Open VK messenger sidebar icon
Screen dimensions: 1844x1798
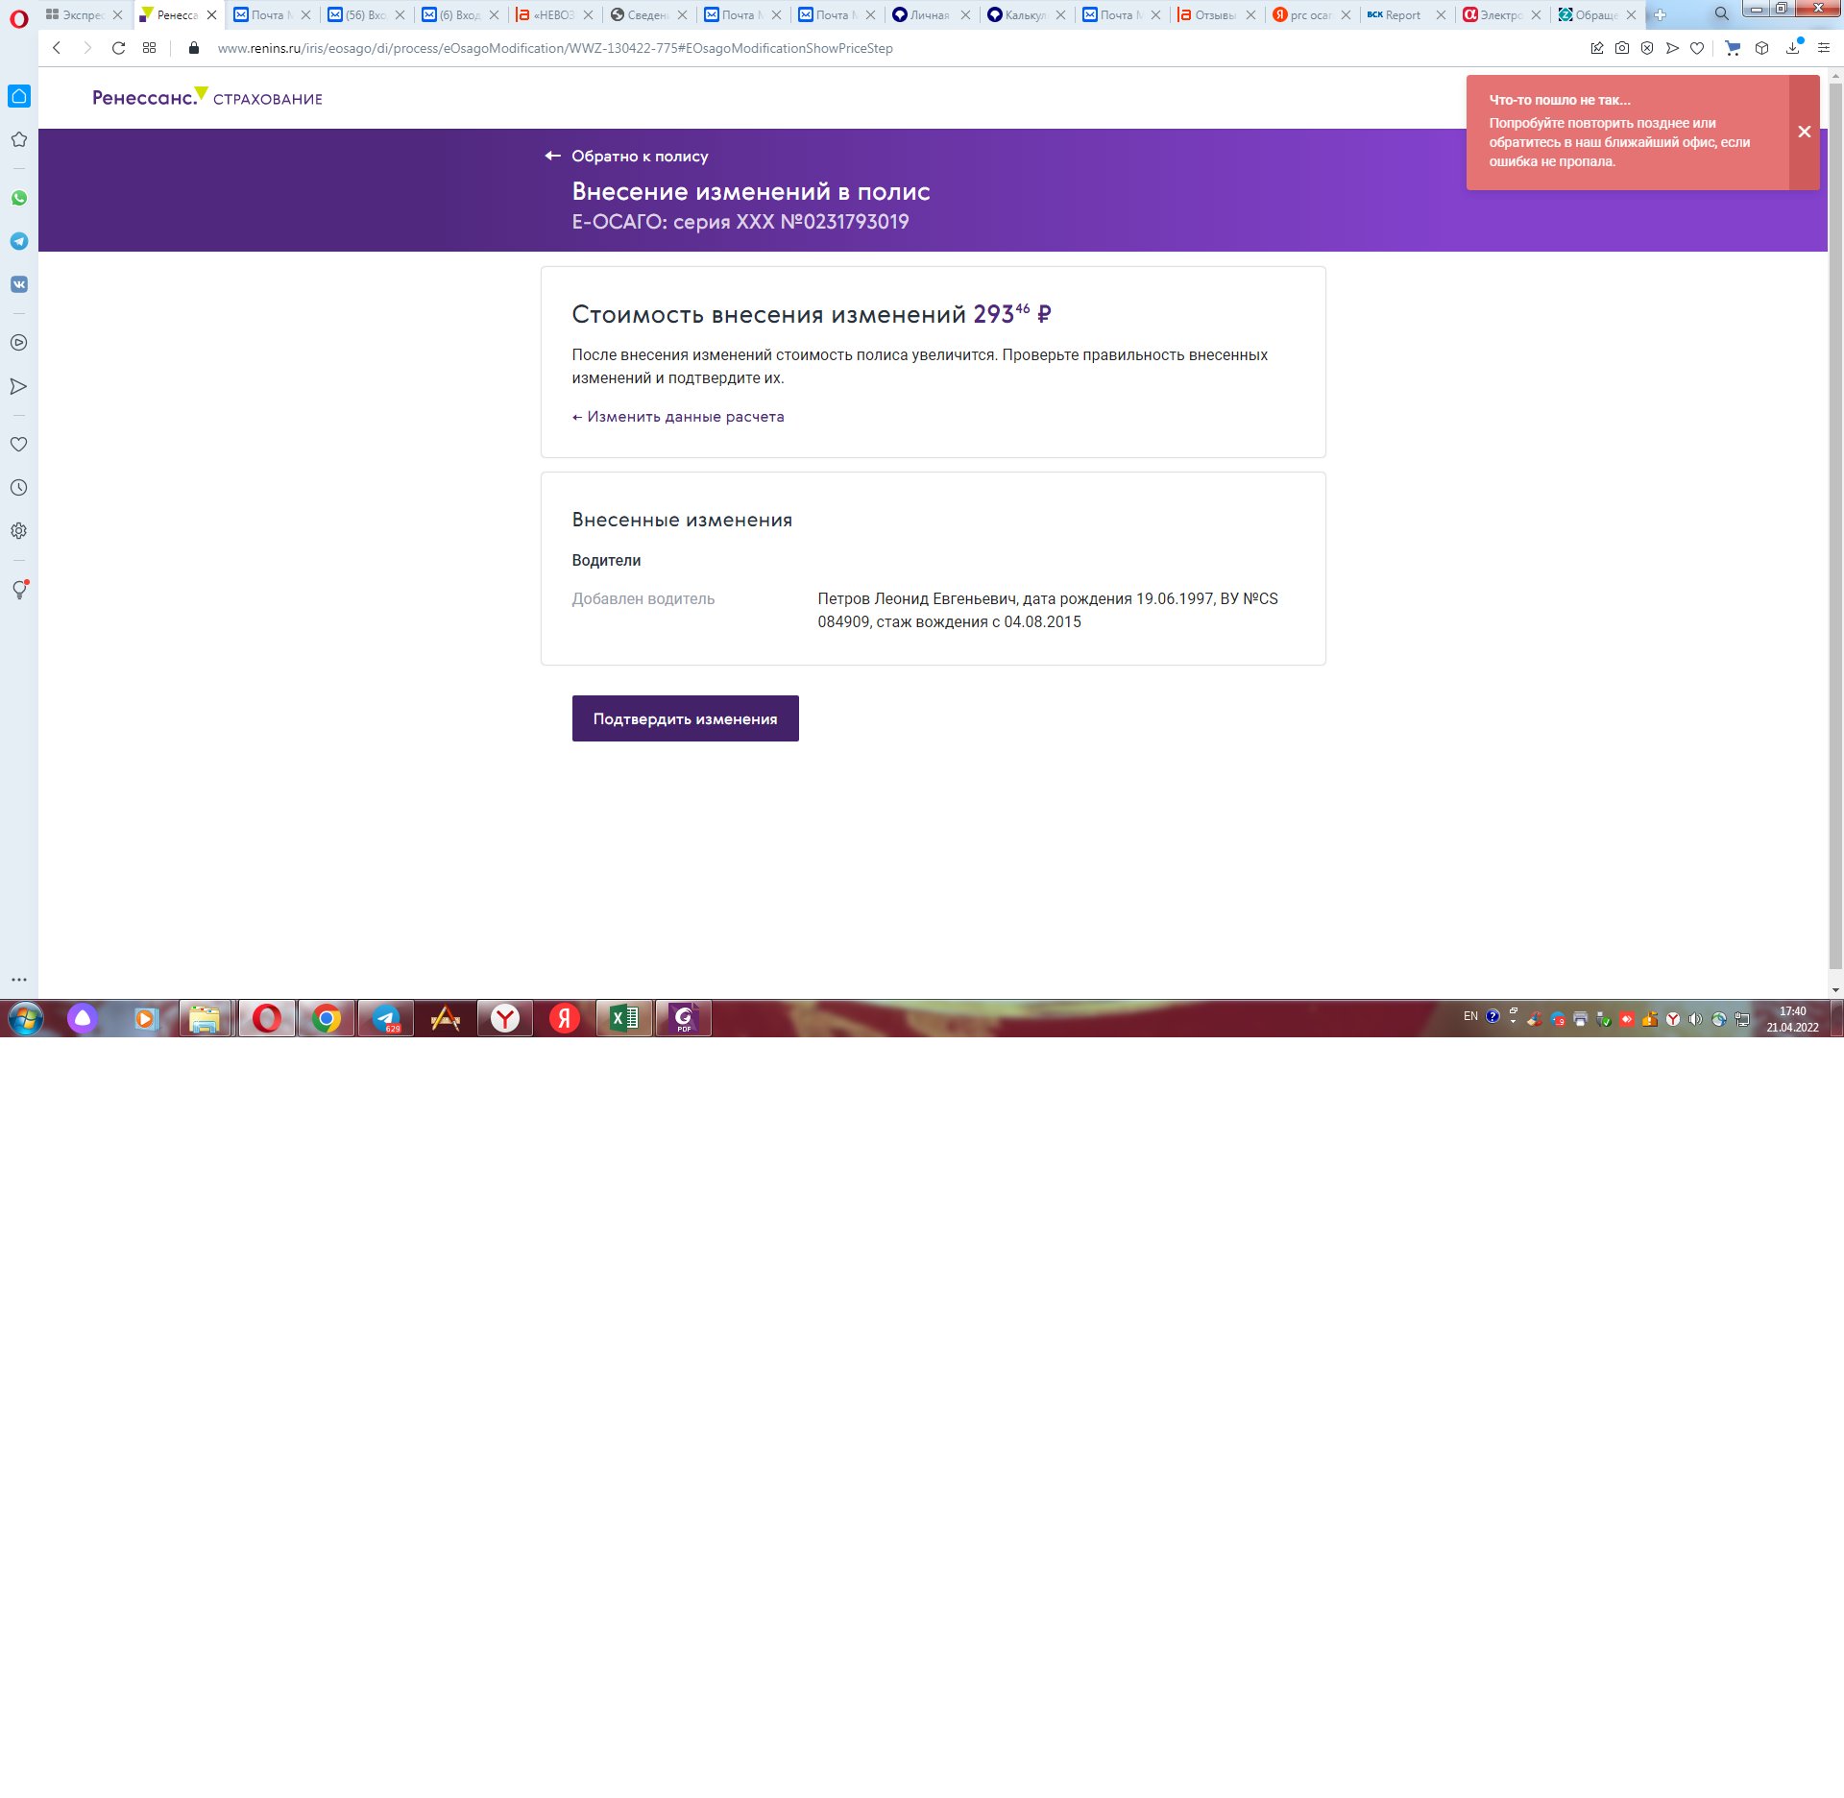pyautogui.click(x=19, y=284)
